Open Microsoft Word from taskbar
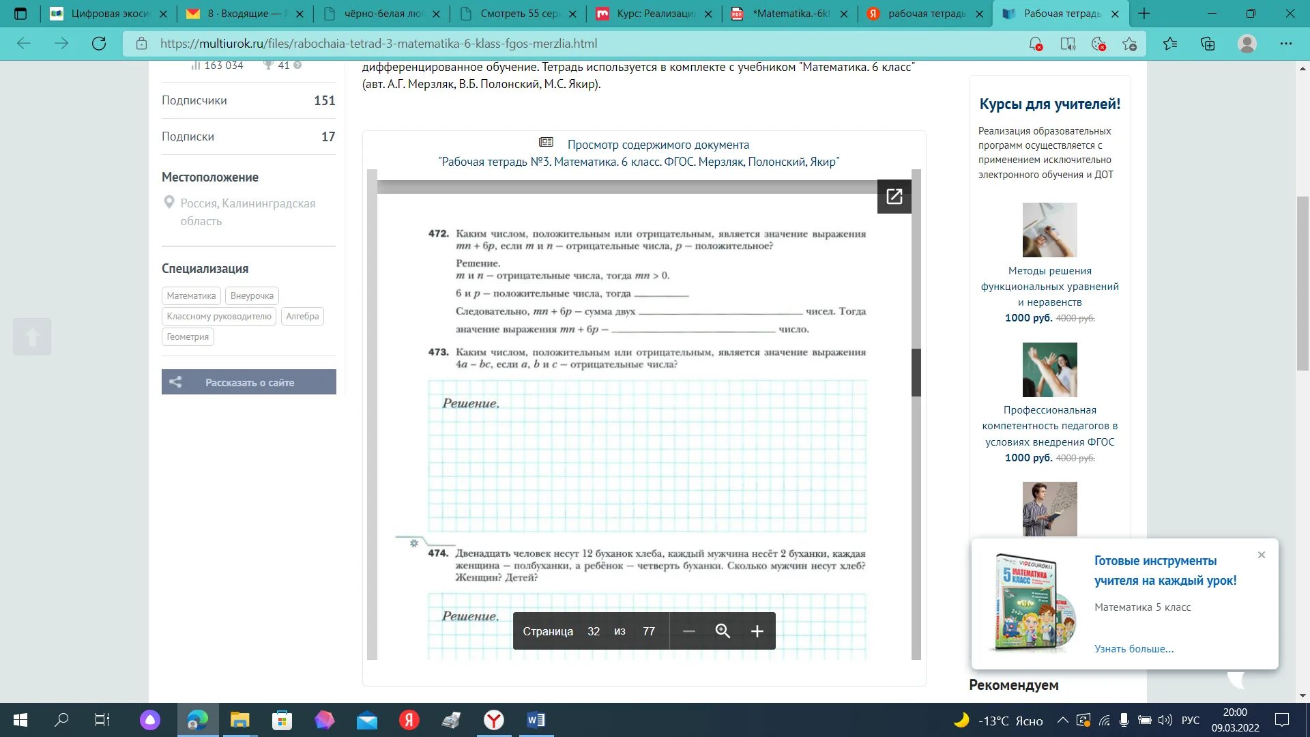 536,720
